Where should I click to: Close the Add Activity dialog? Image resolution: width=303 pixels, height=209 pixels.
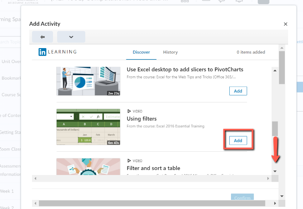(286, 24)
